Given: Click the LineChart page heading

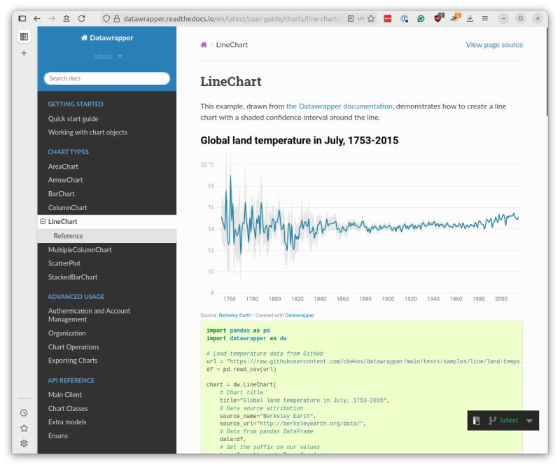Looking at the screenshot, I should click(231, 81).
